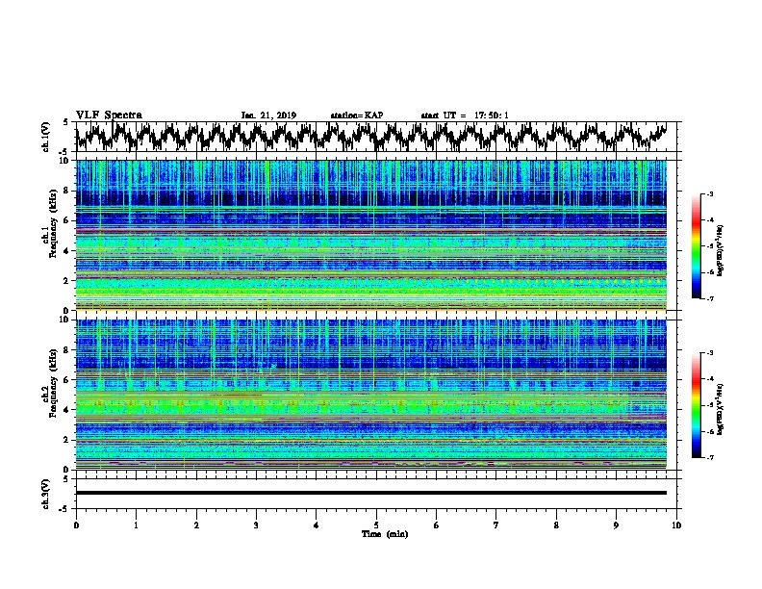Click the "1" tick on the time axis

tap(136, 525)
